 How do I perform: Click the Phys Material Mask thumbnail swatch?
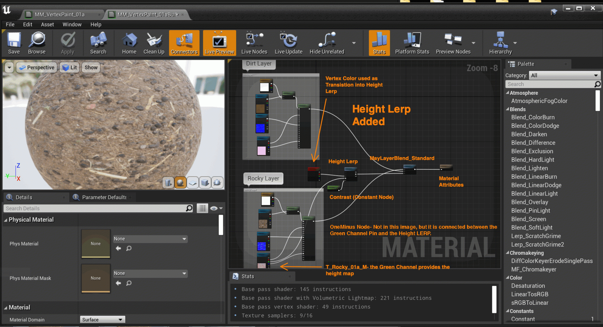(x=96, y=278)
